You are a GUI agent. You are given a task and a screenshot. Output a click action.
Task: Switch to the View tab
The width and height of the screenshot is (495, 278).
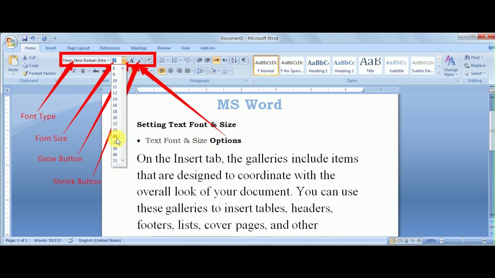[x=185, y=48]
